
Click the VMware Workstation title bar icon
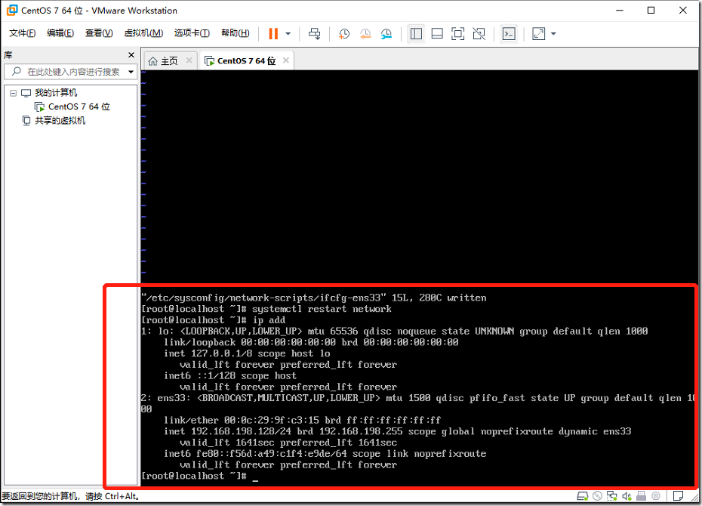point(12,10)
